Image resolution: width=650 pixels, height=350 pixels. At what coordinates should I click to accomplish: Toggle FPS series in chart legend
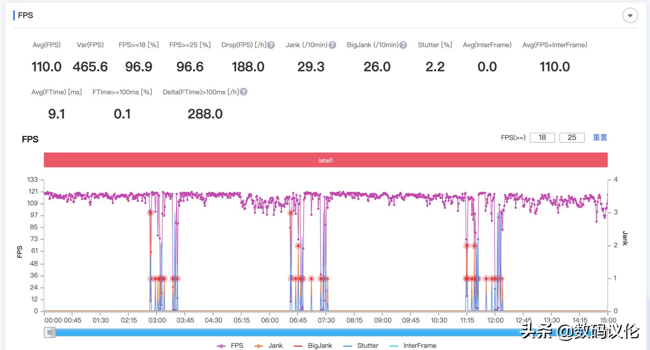230,345
